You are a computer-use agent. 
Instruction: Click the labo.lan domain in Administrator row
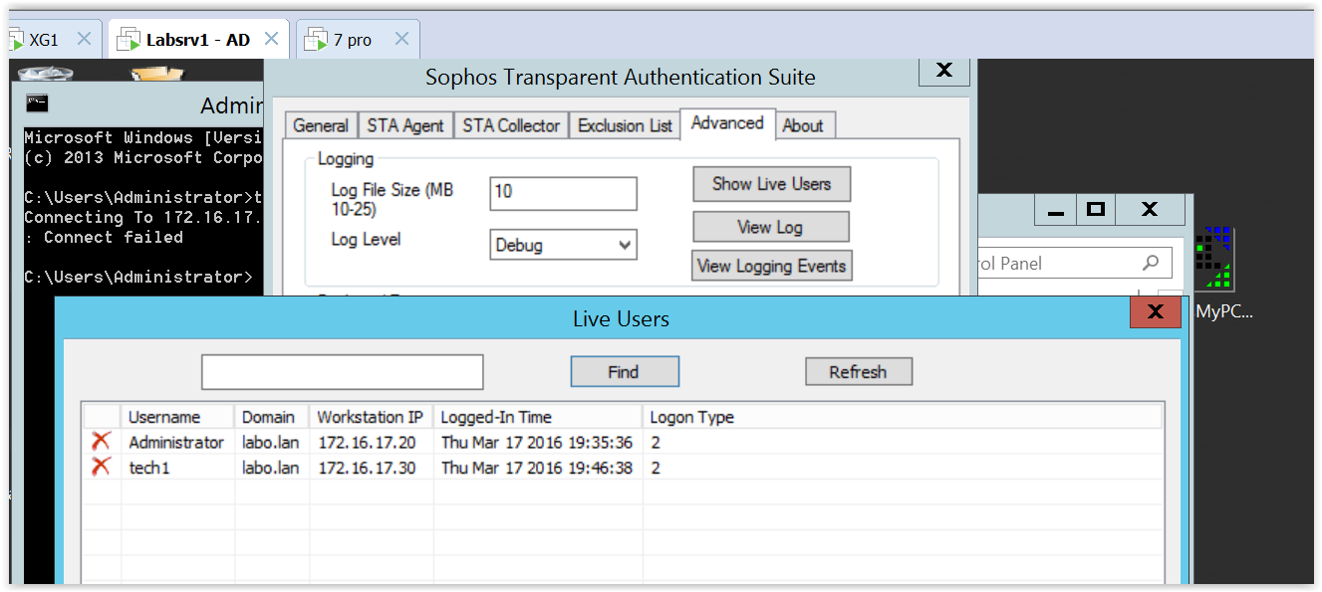[271, 442]
